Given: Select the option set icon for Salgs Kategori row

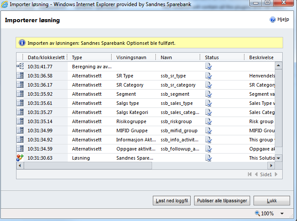Looking at the screenshot, I should point(20,112).
